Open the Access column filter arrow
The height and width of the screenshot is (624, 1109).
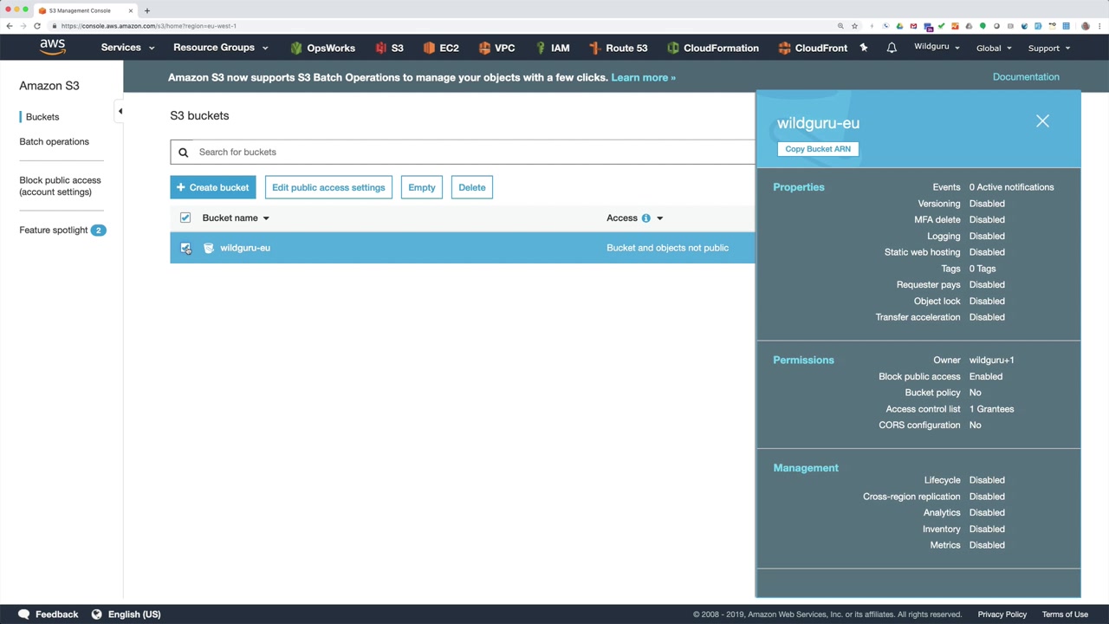[659, 218]
